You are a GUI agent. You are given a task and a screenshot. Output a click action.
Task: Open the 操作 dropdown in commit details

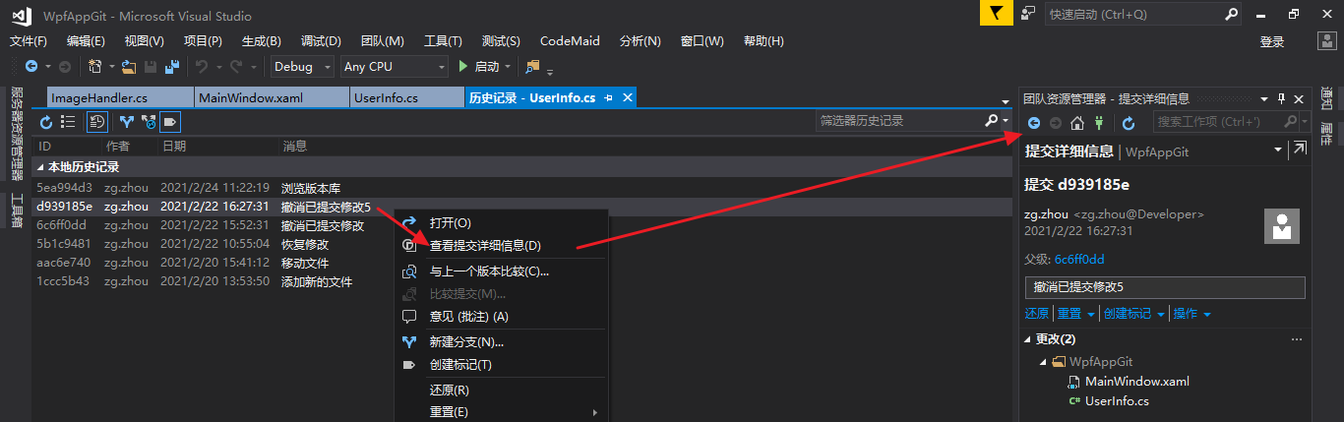pyautogui.click(x=1192, y=314)
